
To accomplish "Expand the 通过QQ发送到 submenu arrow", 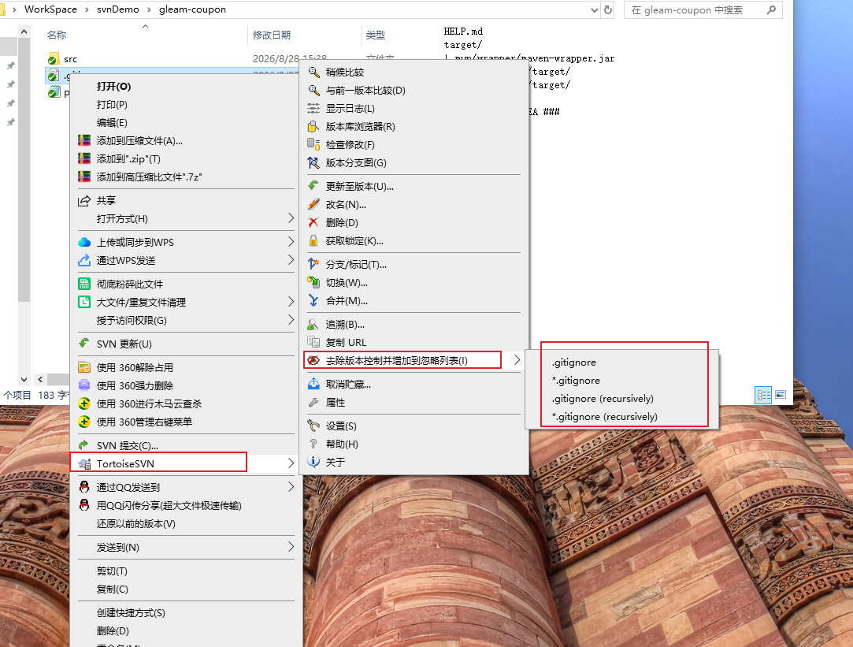I will (291, 487).
